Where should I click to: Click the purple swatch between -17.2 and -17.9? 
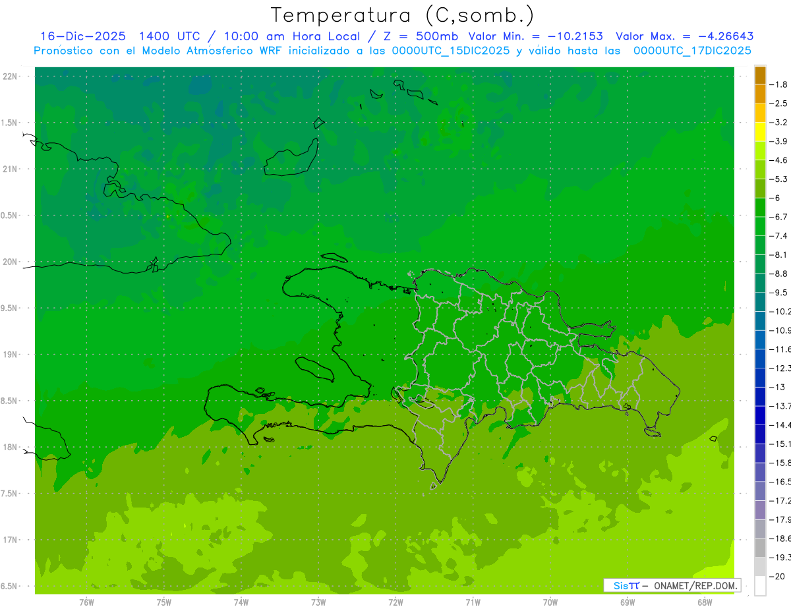point(760,509)
